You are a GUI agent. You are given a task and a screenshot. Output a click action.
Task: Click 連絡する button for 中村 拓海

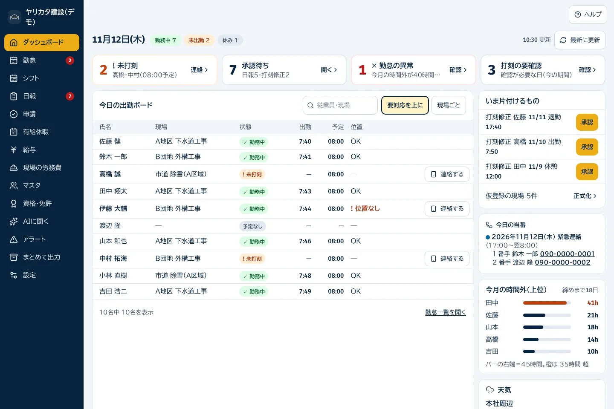click(447, 259)
